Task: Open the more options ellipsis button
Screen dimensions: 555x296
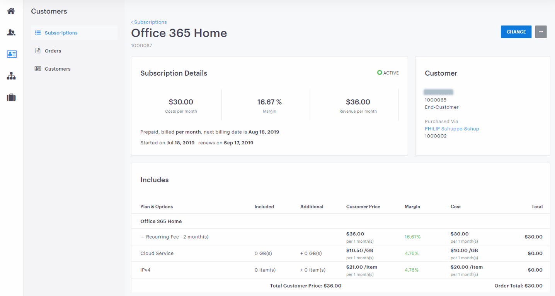Action: (x=541, y=32)
